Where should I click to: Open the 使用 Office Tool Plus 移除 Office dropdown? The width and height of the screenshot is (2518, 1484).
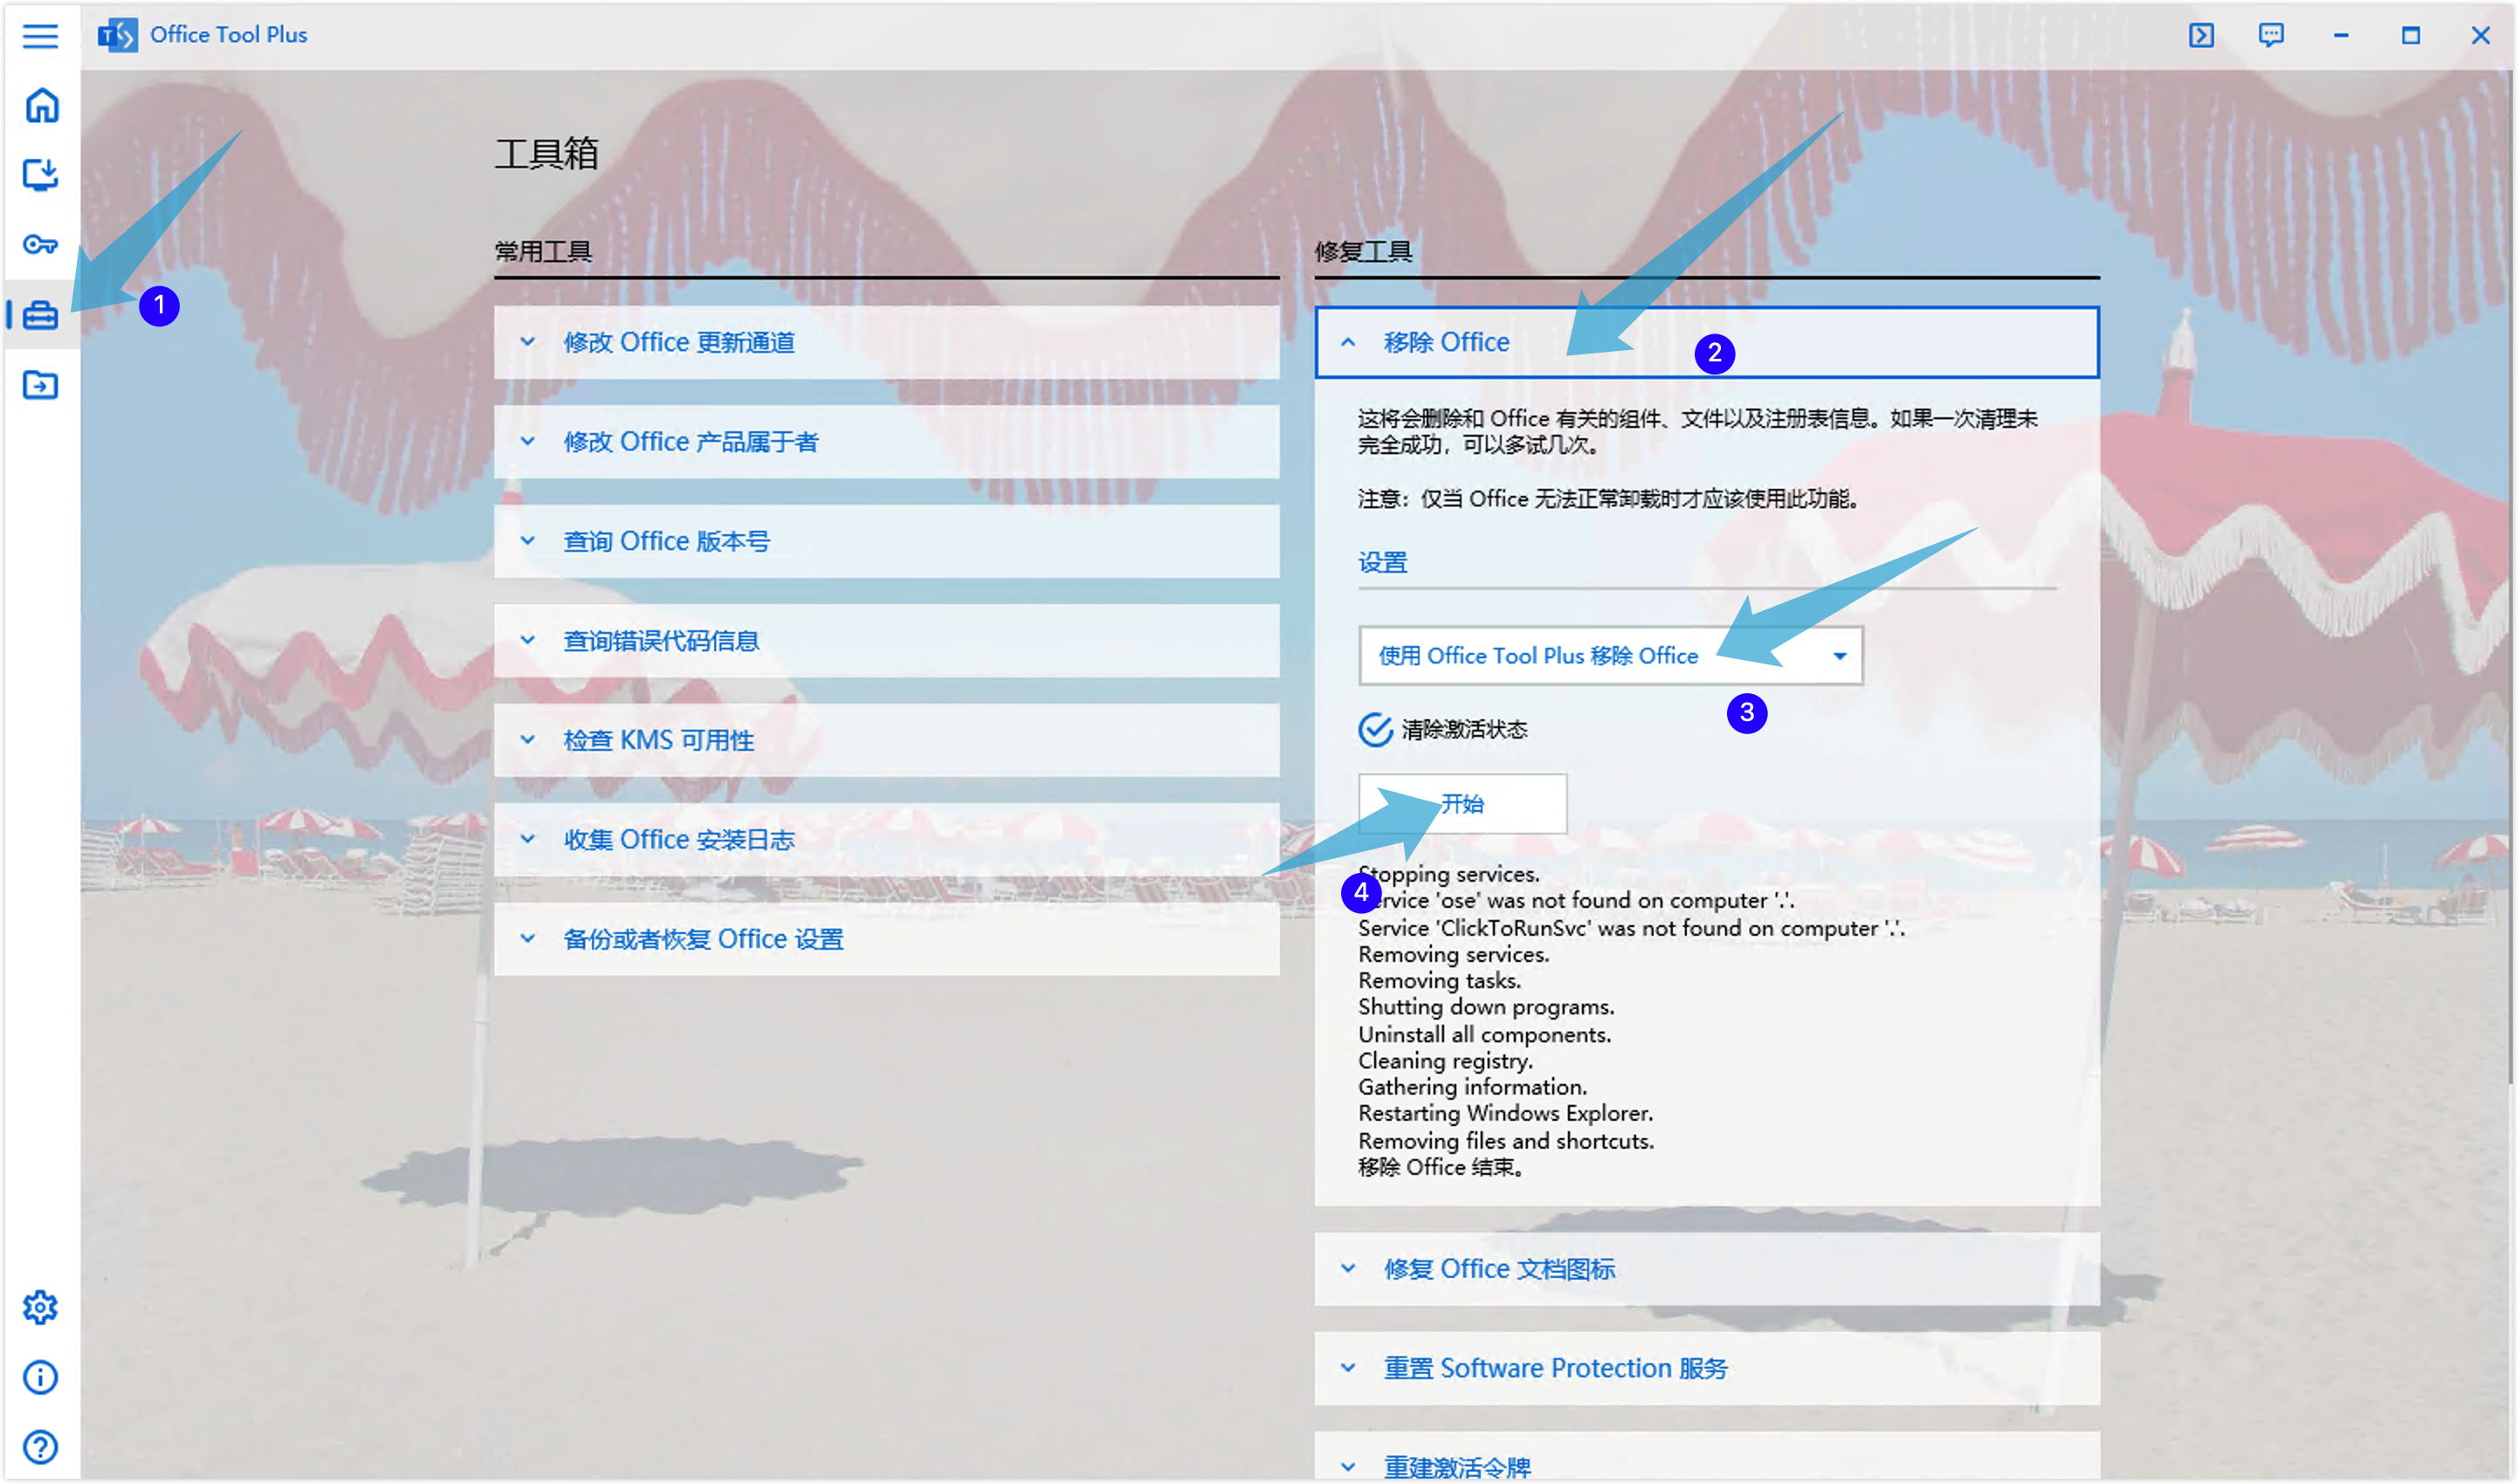click(x=1610, y=656)
